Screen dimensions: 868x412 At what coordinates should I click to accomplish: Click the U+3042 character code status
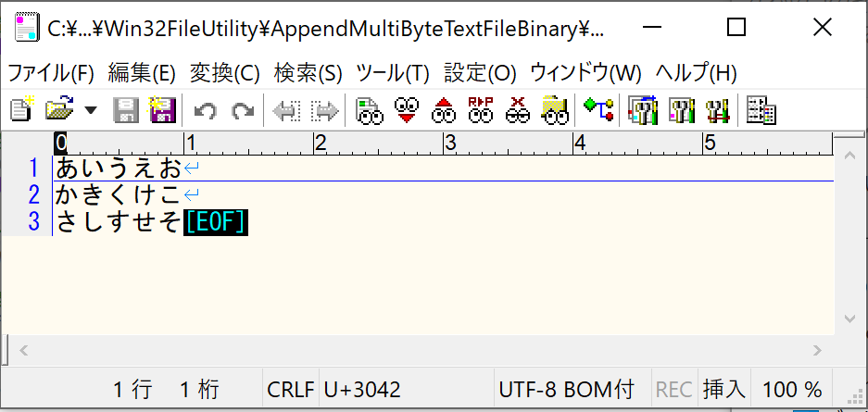[x=362, y=390]
